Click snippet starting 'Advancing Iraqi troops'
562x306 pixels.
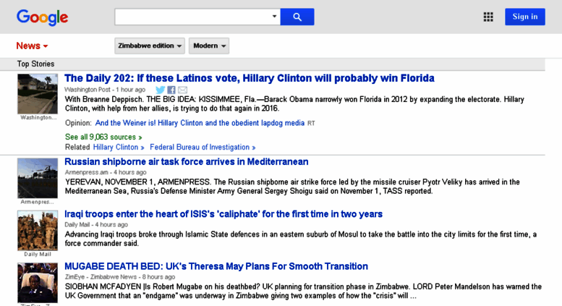click(301, 239)
